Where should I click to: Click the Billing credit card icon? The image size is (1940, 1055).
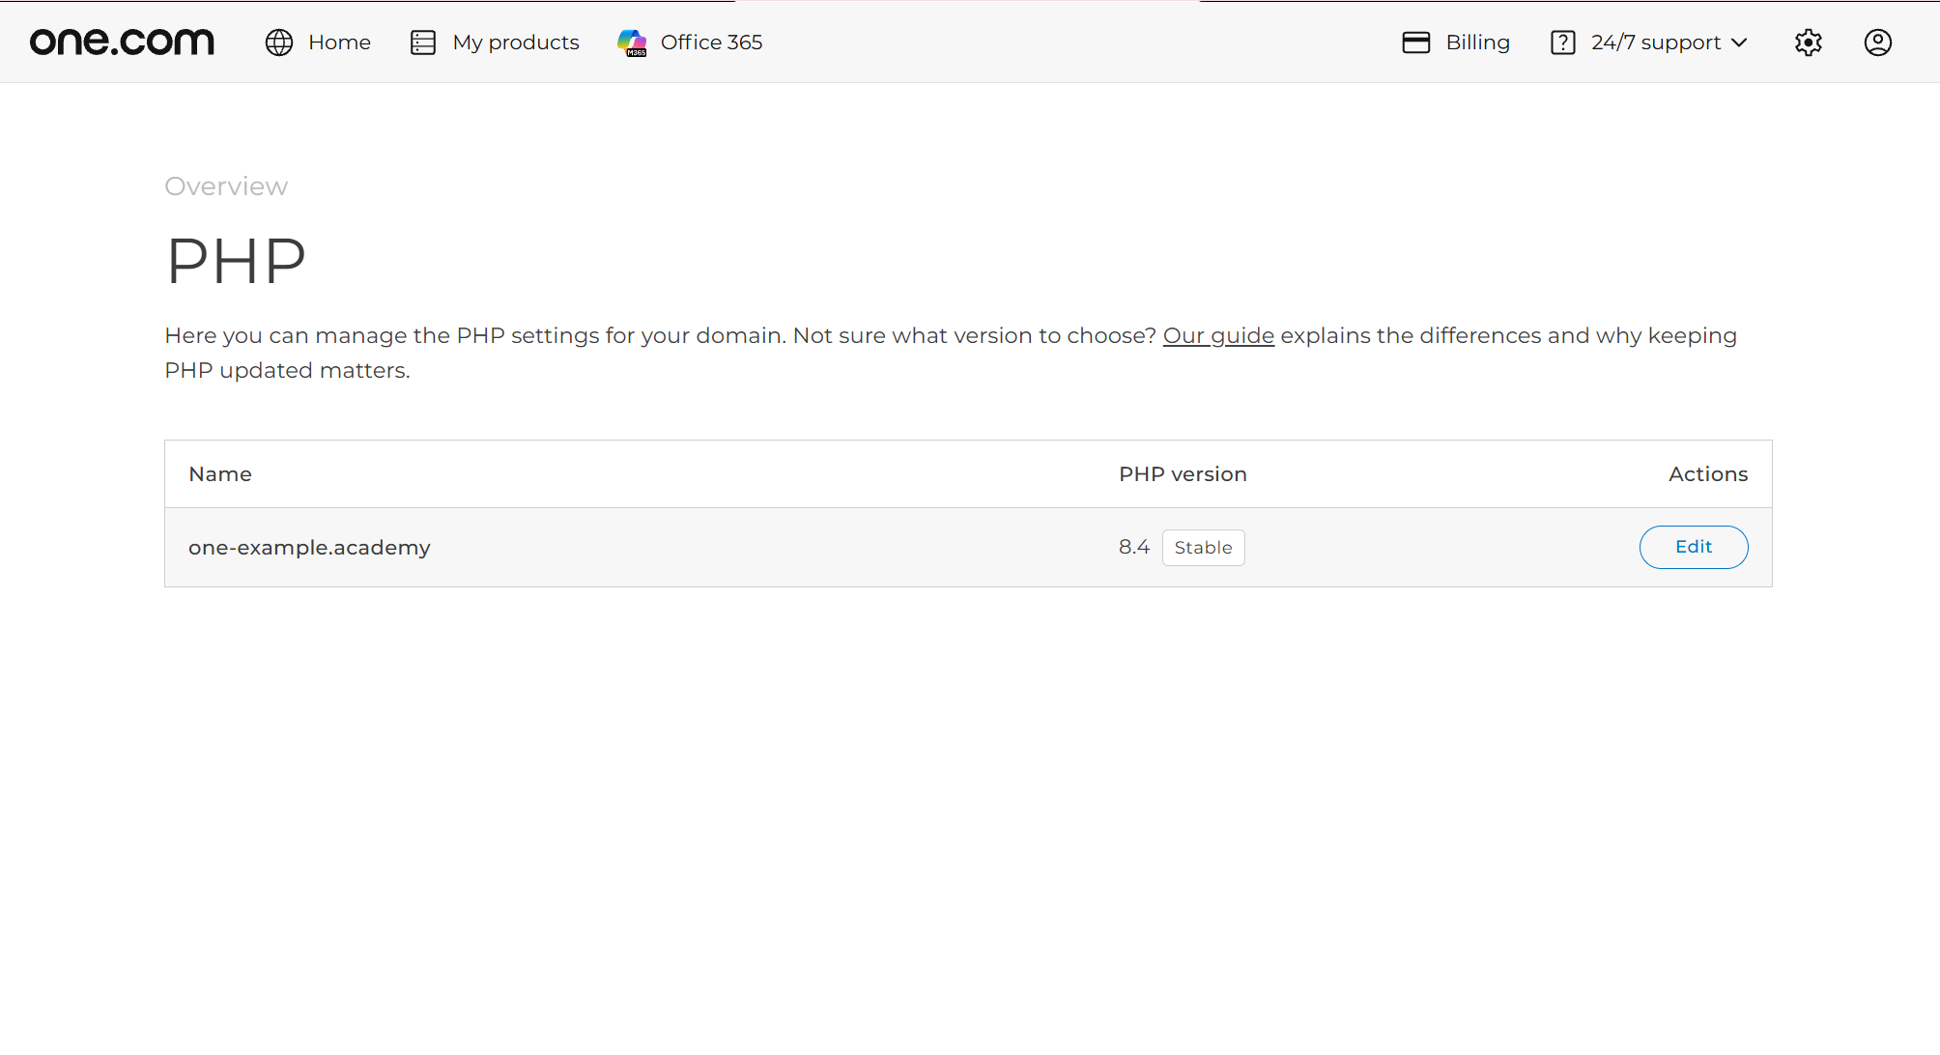pyautogui.click(x=1416, y=43)
